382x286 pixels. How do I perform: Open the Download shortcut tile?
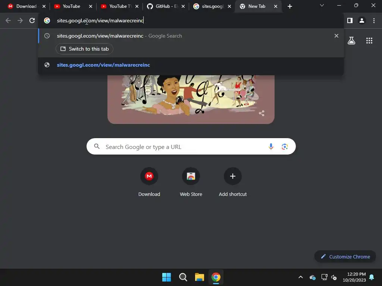(149, 182)
